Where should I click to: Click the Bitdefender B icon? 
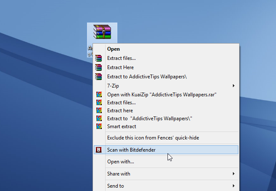[x=98, y=150]
